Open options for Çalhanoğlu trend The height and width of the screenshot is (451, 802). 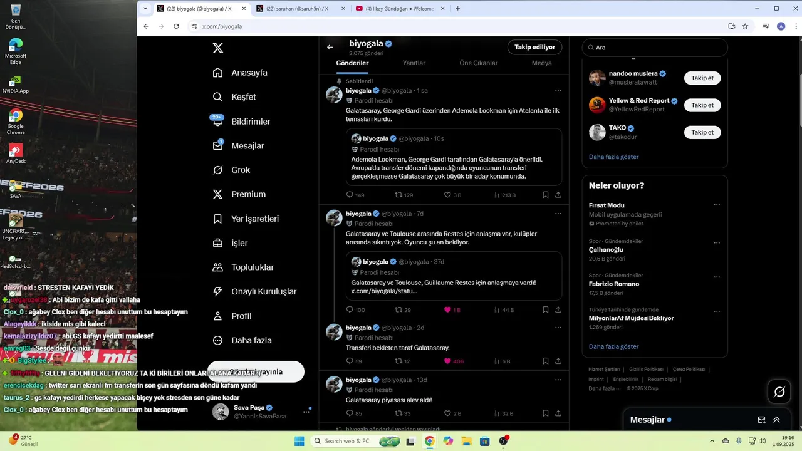(717, 243)
